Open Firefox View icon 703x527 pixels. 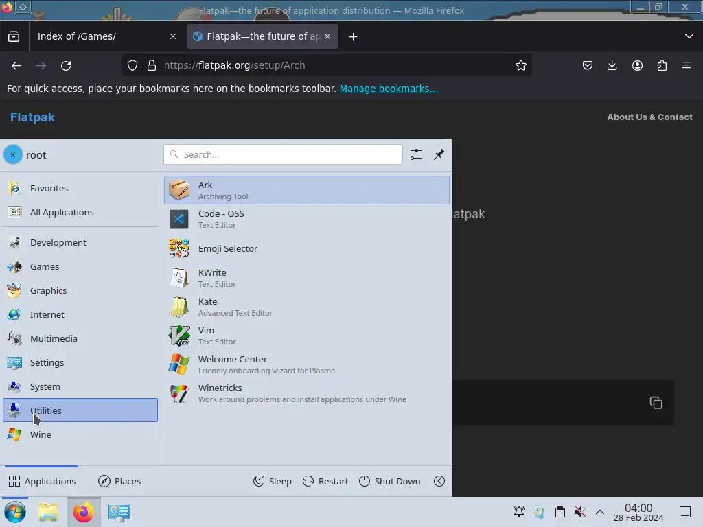[x=14, y=36]
